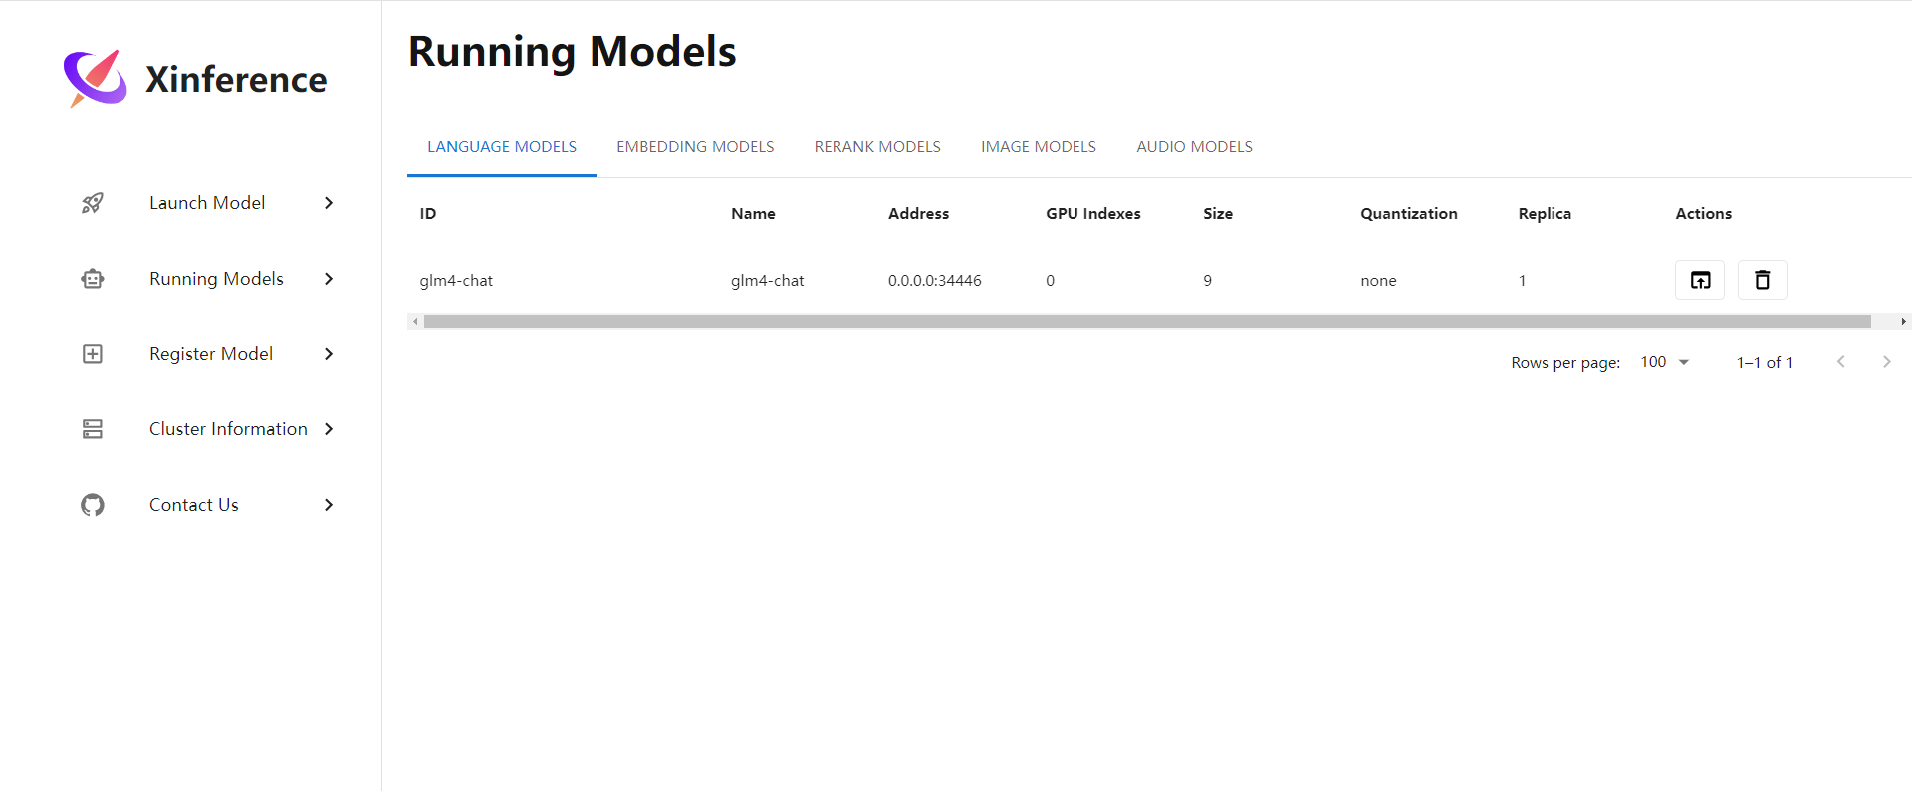Click the Quantization column header
The image size is (1912, 791).
1409,214
